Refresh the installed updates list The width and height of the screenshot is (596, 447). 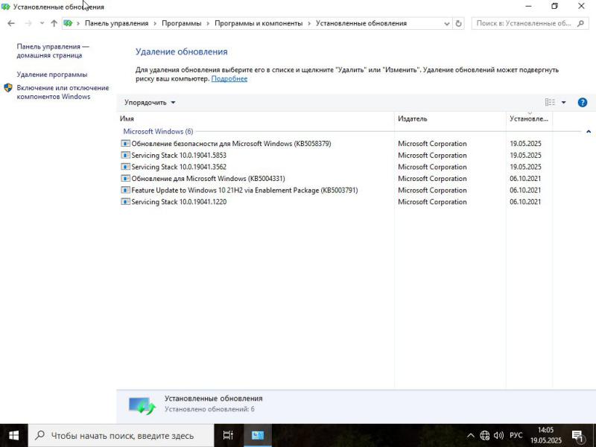click(458, 24)
